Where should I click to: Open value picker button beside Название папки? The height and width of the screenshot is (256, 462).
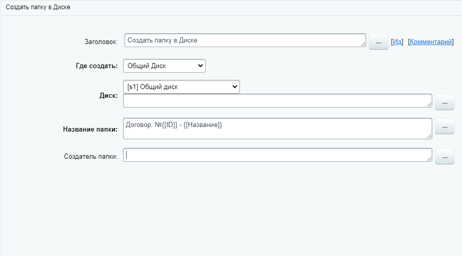pyautogui.click(x=445, y=126)
